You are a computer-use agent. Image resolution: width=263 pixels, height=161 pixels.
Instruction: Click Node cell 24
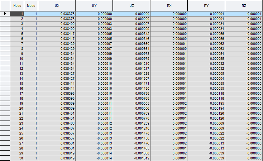(17, 129)
